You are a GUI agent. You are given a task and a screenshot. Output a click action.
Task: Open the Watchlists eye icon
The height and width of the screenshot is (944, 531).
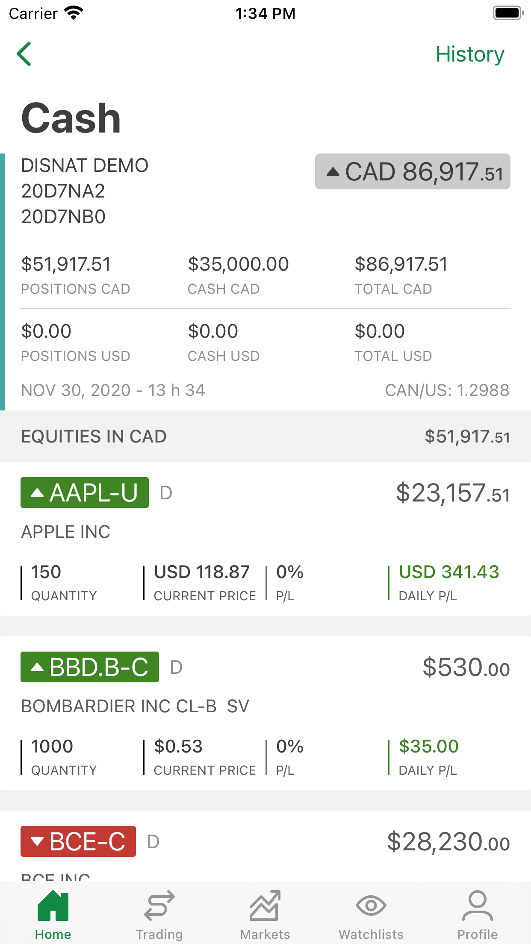371,906
